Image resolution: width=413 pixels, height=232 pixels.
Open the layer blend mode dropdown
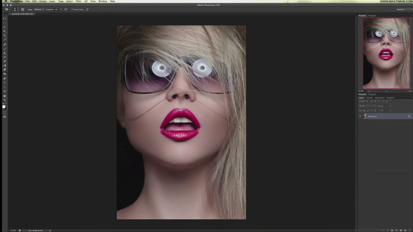367,106
